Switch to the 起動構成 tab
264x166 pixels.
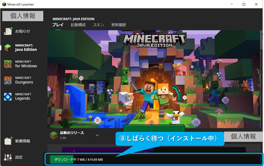coord(78,25)
